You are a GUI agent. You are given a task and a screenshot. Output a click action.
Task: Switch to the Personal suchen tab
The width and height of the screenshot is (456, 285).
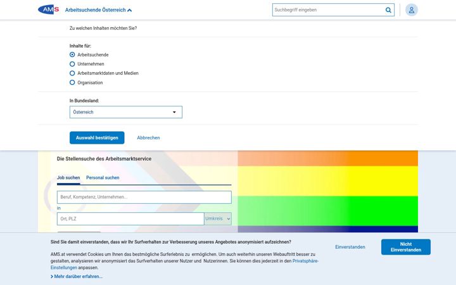[x=103, y=178]
